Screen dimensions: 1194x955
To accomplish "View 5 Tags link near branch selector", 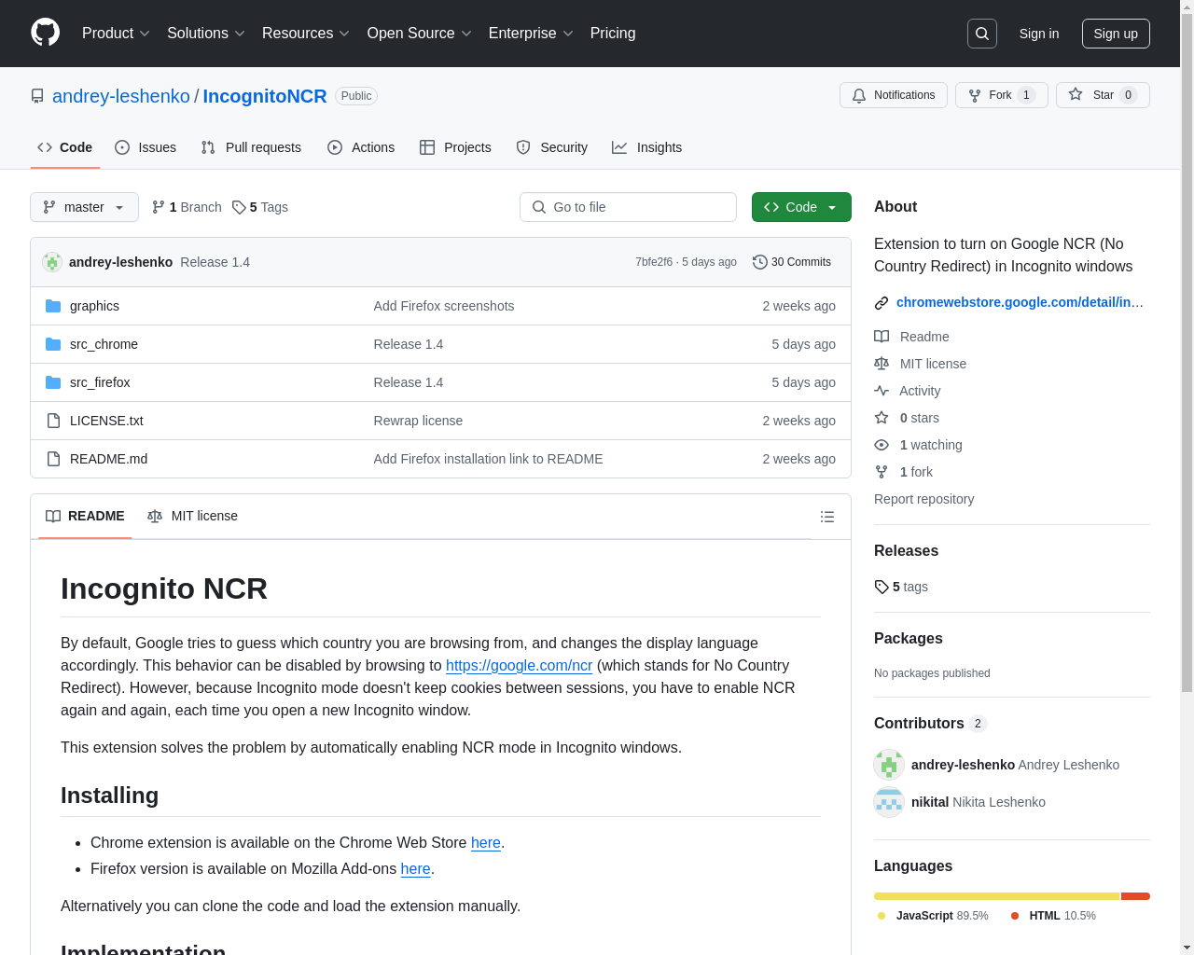I will pos(260,207).
